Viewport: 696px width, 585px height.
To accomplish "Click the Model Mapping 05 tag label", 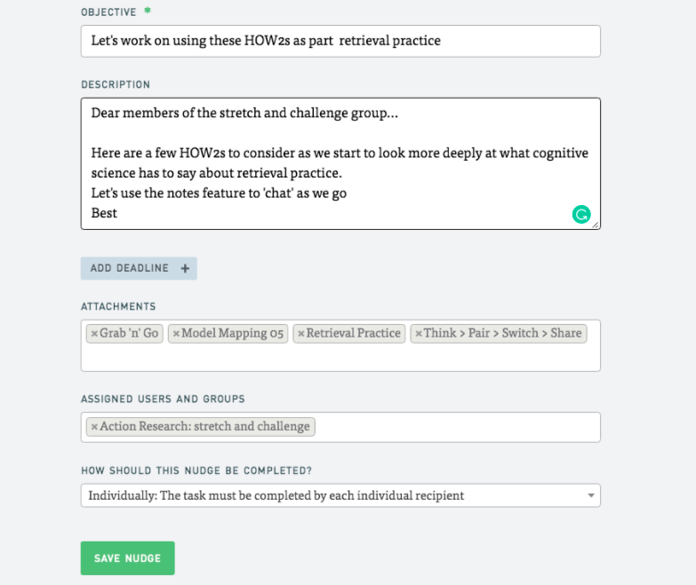I will [232, 333].
